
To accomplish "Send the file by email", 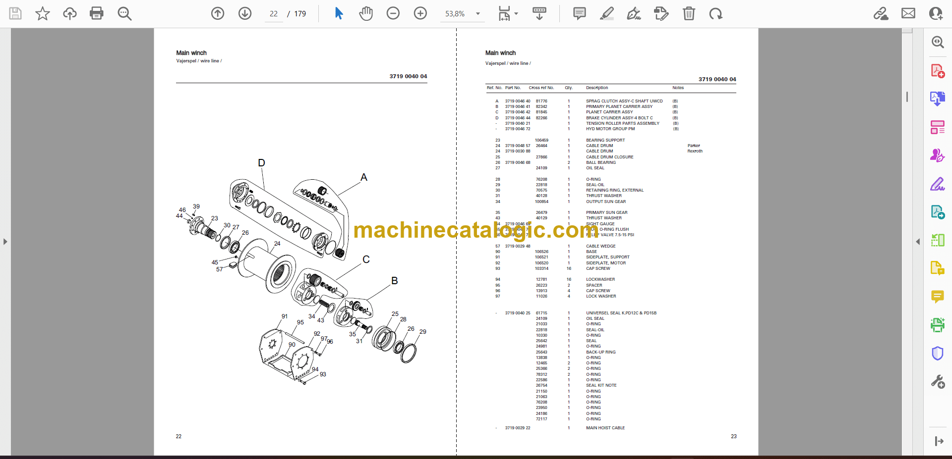I will [908, 13].
